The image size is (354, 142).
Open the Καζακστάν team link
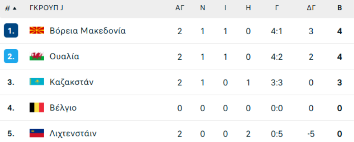pos(71,82)
